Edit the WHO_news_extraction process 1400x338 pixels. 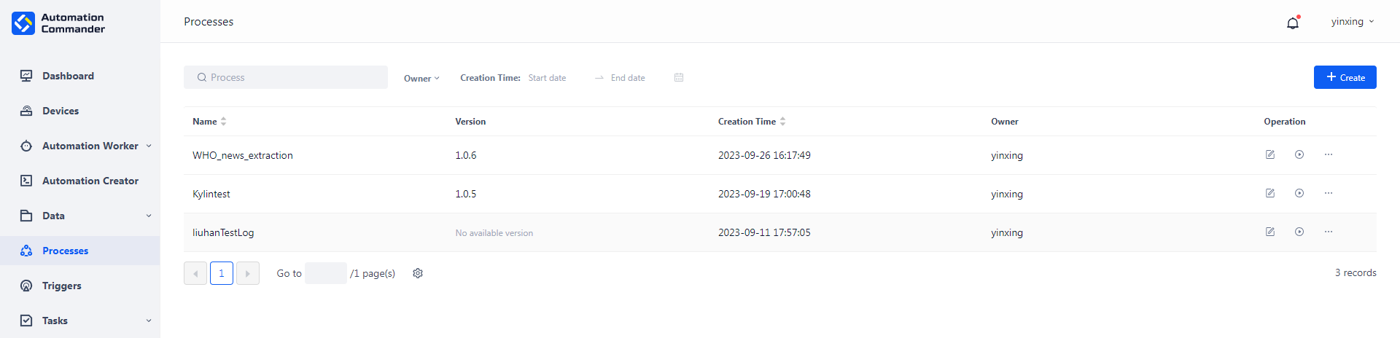point(1270,154)
